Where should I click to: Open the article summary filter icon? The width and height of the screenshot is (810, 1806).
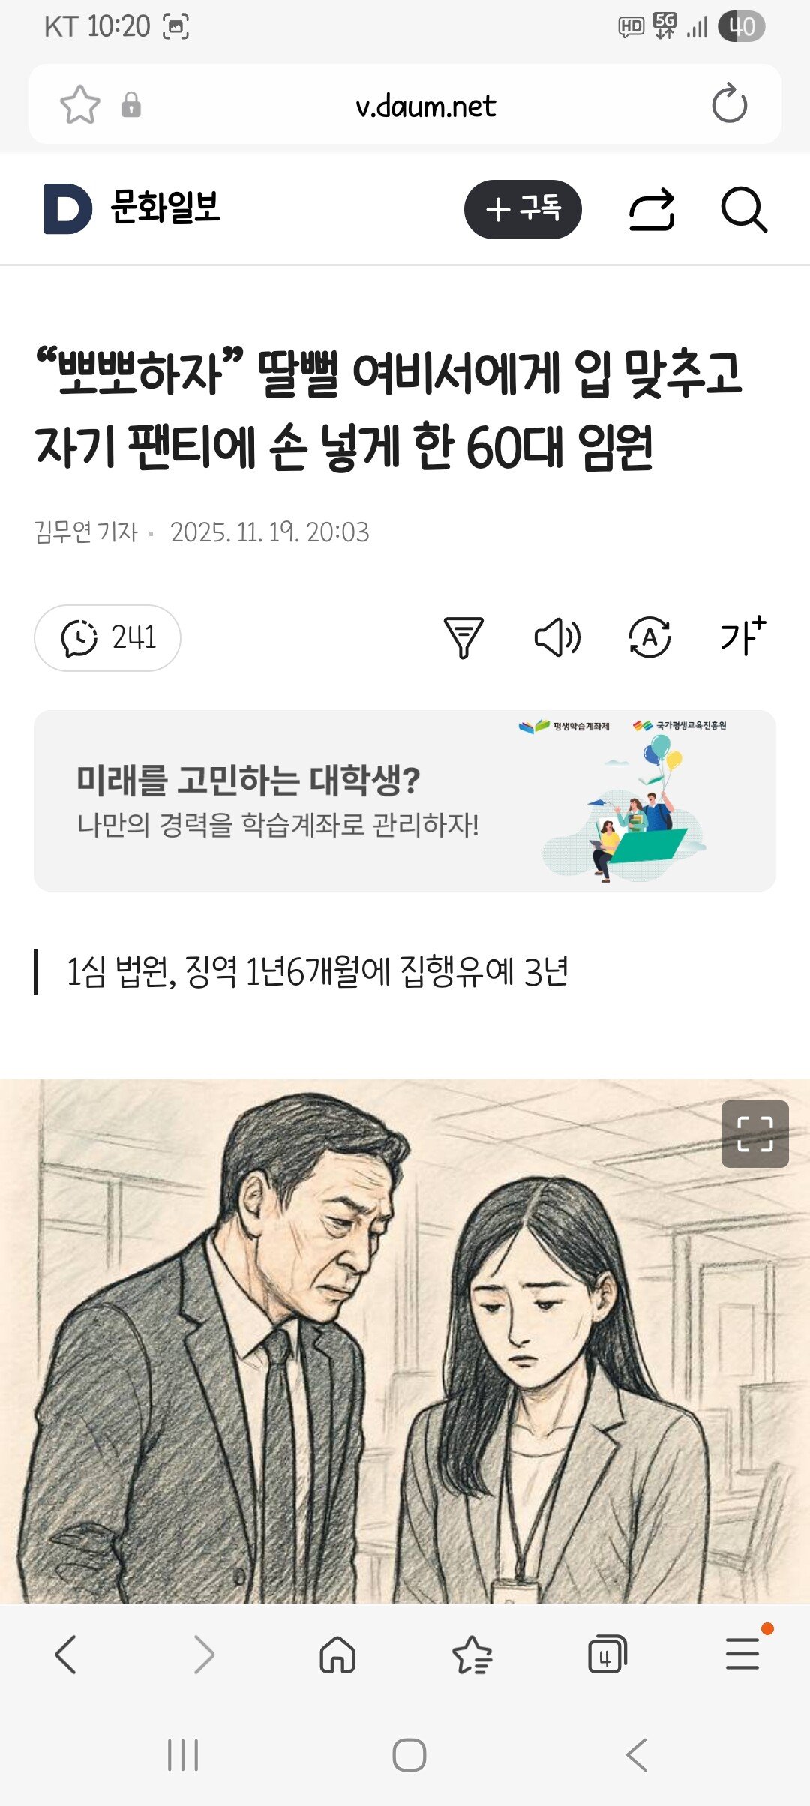pos(463,637)
